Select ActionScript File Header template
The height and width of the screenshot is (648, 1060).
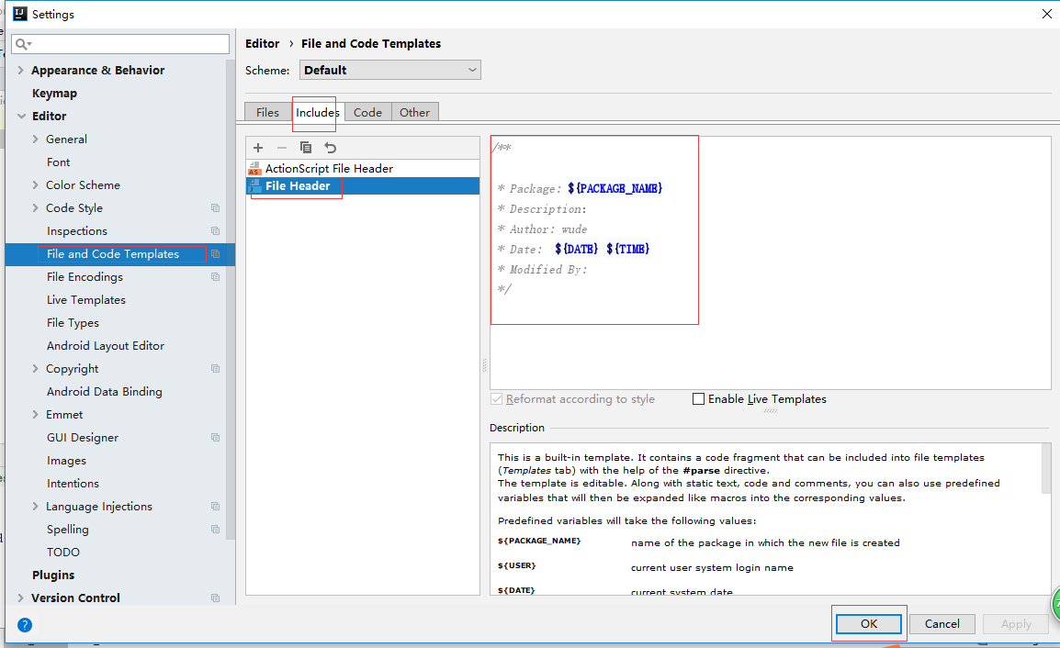pyautogui.click(x=362, y=168)
